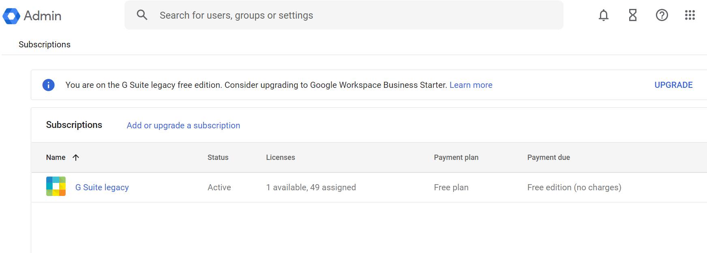Click the blue info icon in banner
The width and height of the screenshot is (707, 253).
point(49,85)
